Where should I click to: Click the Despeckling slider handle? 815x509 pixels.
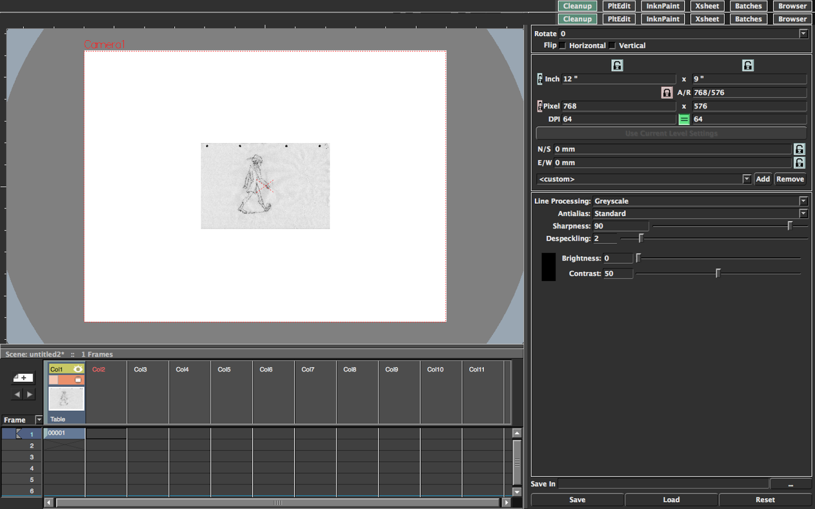point(641,238)
